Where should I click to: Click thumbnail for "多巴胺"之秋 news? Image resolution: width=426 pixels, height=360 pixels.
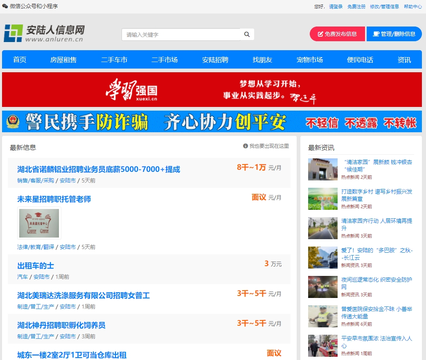click(x=323, y=257)
